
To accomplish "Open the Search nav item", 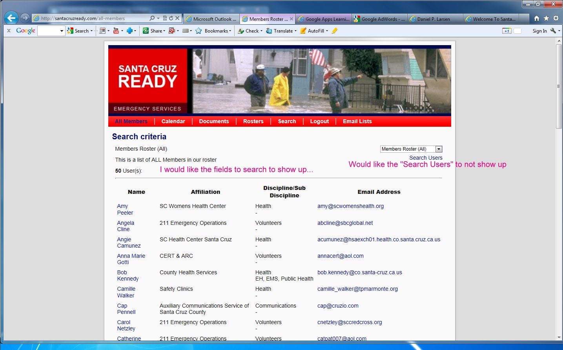I will click(x=287, y=121).
